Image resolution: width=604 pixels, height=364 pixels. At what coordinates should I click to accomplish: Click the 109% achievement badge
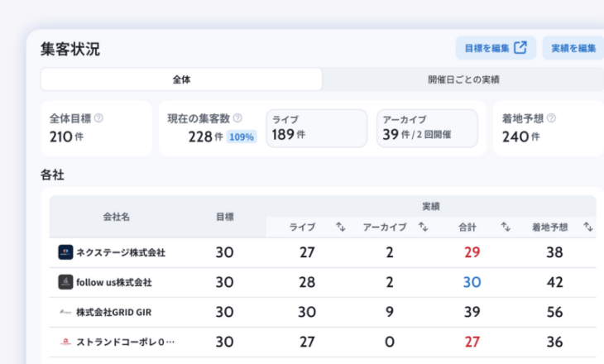click(x=242, y=136)
